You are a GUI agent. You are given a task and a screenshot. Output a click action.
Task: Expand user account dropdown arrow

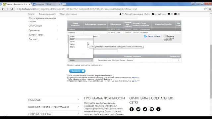(123, 14)
